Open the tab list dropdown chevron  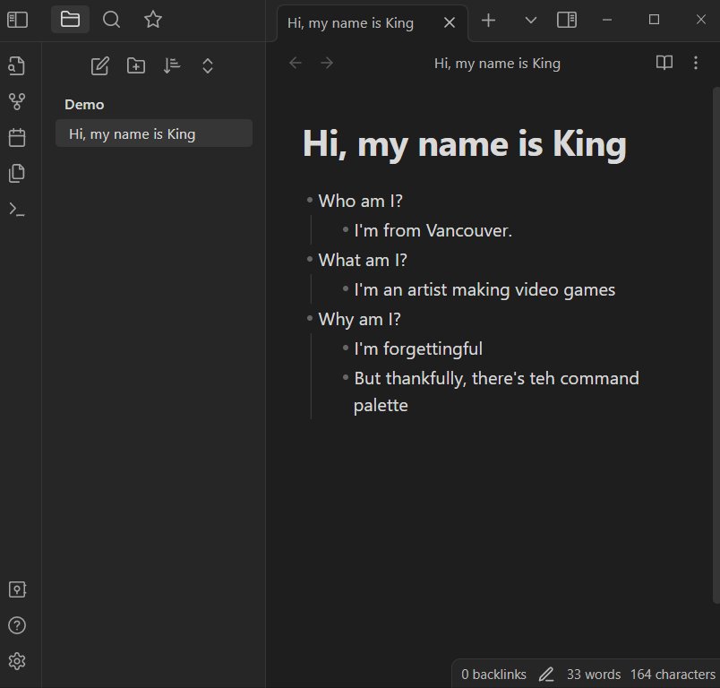coord(531,21)
